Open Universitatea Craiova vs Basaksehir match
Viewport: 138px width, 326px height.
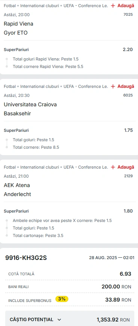[30, 109]
